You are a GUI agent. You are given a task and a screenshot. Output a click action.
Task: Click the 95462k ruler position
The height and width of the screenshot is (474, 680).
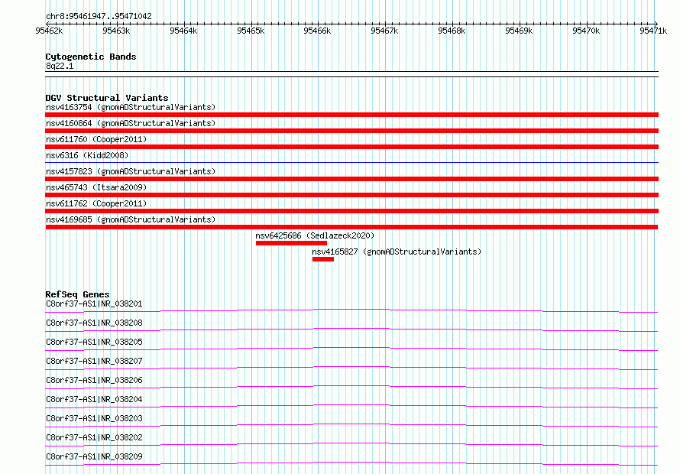(x=49, y=31)
